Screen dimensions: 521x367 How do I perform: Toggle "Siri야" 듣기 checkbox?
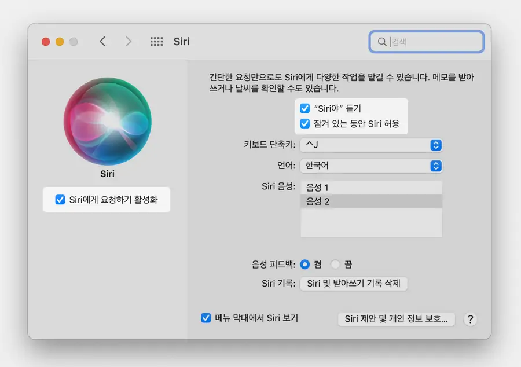point(304,109)
